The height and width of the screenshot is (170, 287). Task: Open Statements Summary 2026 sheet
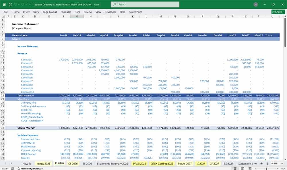[113, 164]
